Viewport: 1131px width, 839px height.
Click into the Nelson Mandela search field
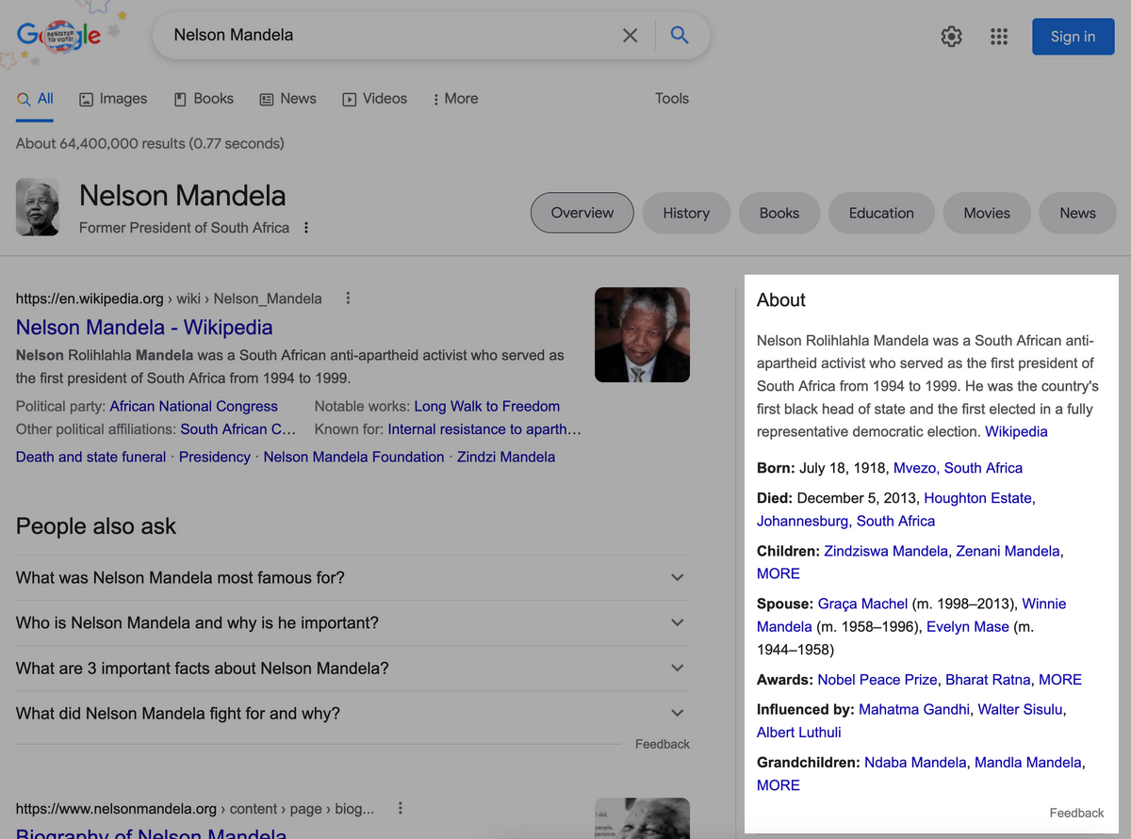pyautogui.click(x=386, y=35)
